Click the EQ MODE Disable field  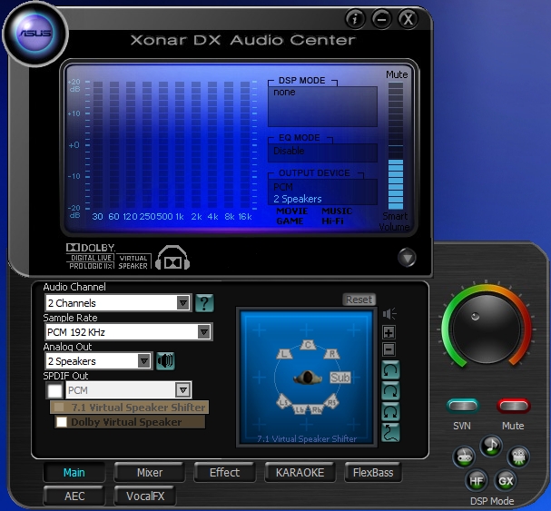coord(322,152)
